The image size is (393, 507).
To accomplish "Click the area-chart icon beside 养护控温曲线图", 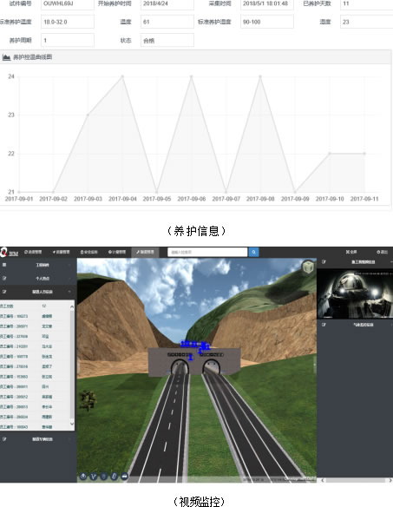I will point(6,57).
